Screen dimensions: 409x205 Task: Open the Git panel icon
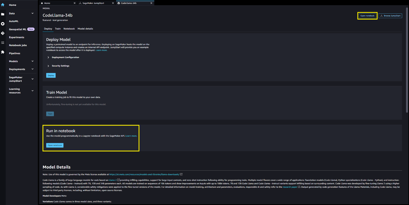[3, 33]
